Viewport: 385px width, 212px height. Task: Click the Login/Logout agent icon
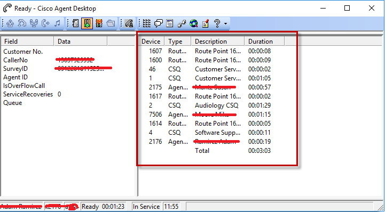[x=76, y=23]
